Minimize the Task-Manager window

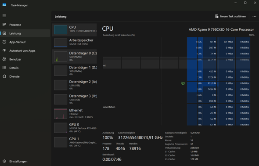tap(236, 3)
